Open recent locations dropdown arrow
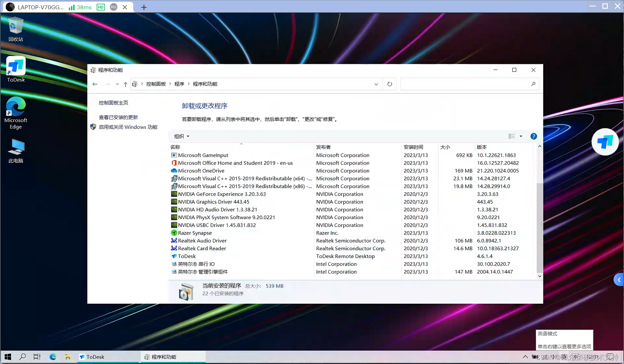The height and width of the screenshot is (364, 624). (x=117, y=84)
